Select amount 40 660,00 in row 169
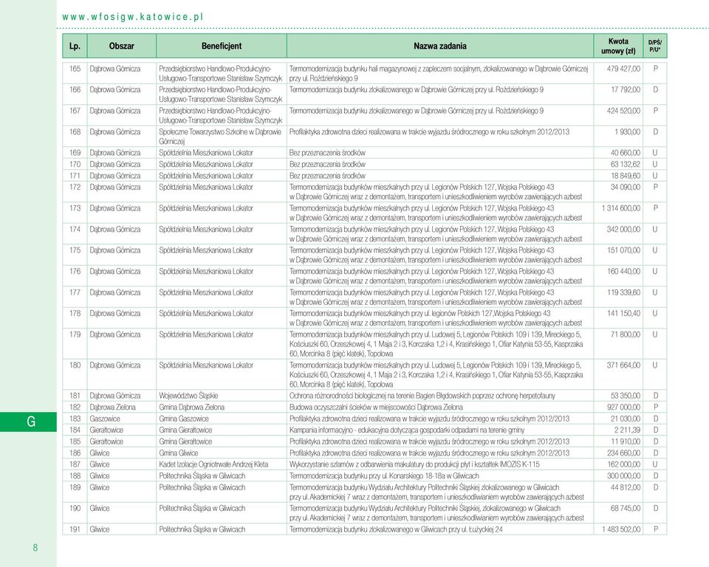 point(626,153)
